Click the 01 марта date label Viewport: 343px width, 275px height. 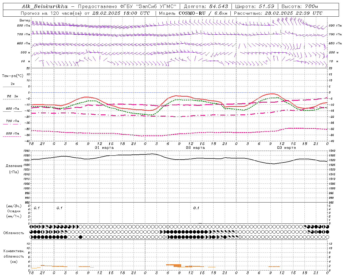pos(105,148)
